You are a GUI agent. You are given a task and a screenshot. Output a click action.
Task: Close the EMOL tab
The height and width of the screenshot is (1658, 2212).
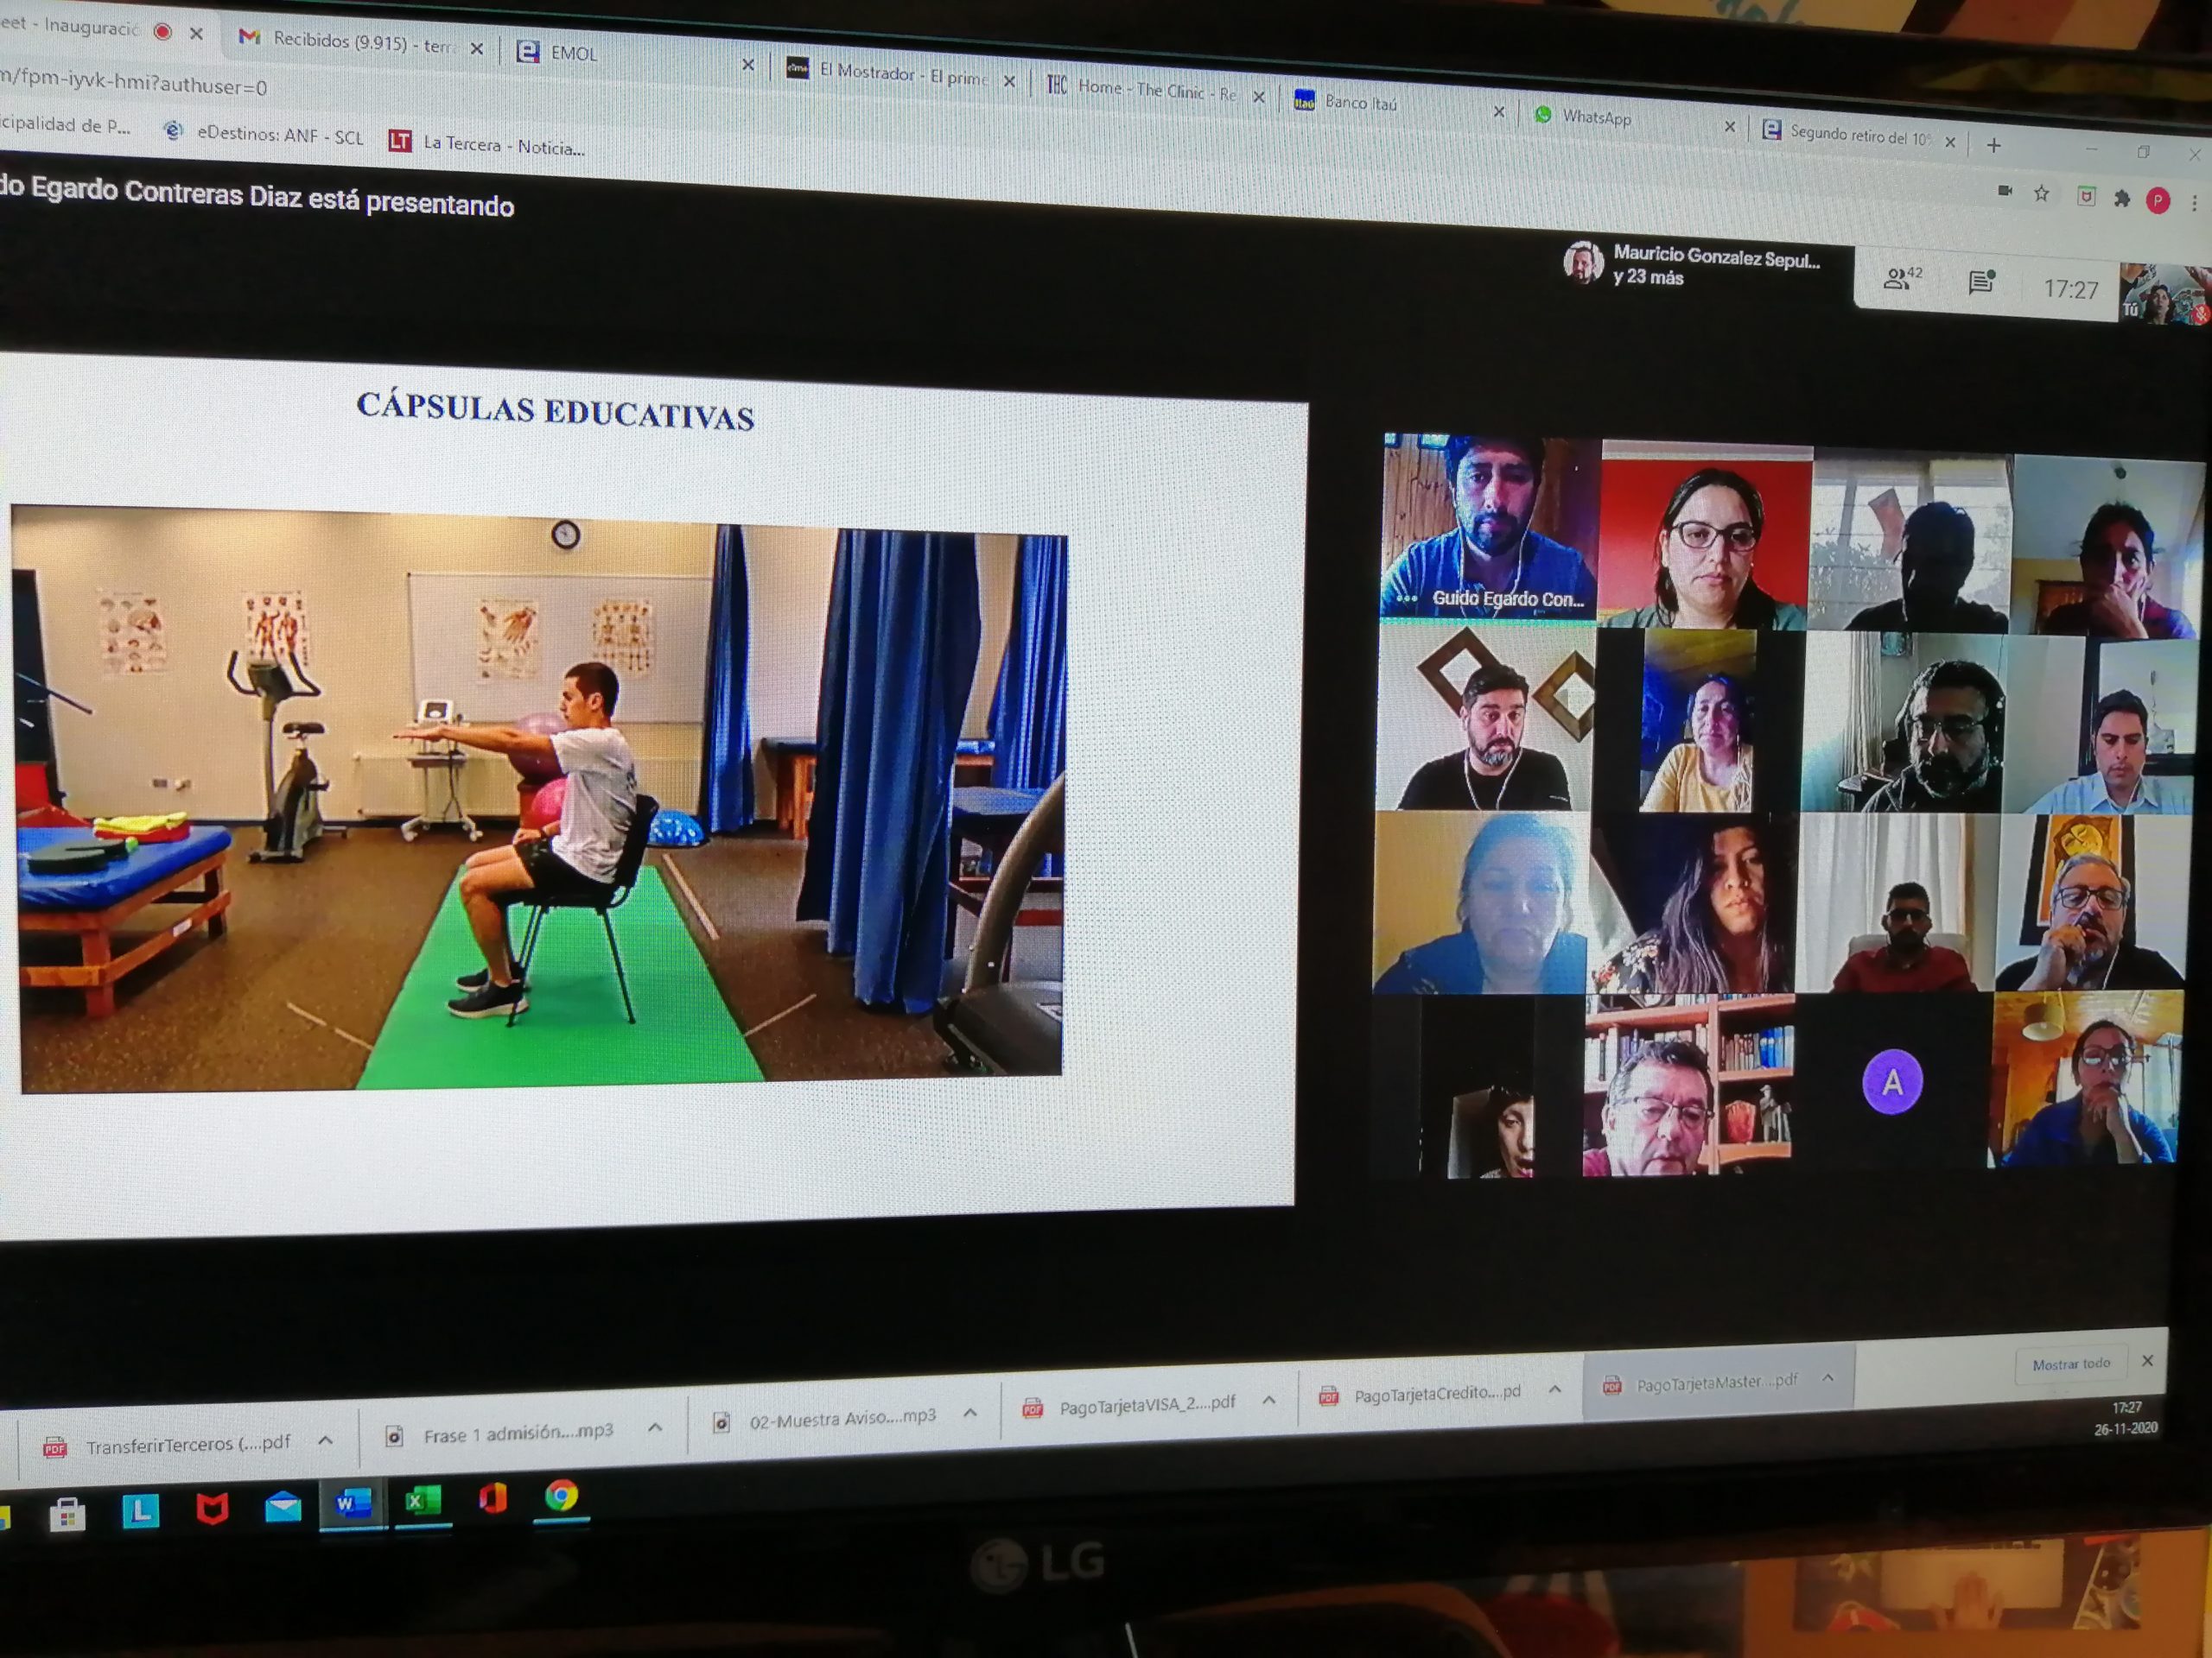click(x=747, y=65)
